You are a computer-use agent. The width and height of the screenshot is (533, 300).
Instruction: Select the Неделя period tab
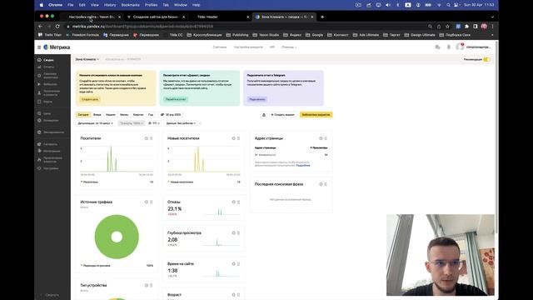point(111,115)
